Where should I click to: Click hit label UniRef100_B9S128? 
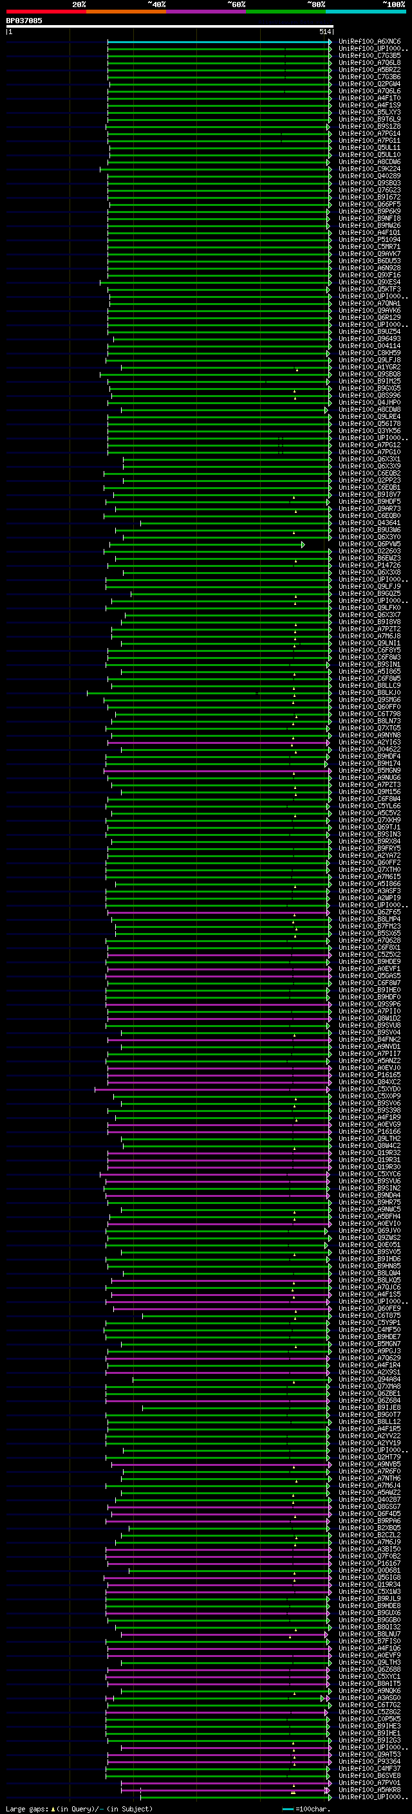(369, 127)
